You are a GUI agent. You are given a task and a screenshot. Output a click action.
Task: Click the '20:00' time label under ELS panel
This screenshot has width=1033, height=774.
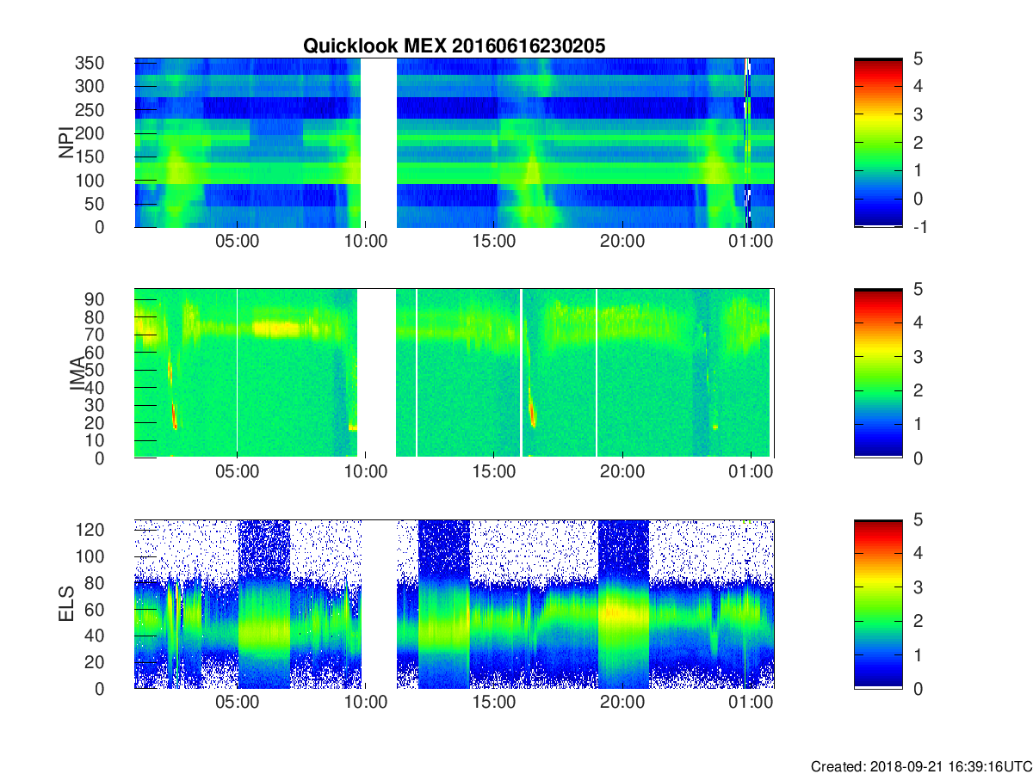tap(622, 703)
